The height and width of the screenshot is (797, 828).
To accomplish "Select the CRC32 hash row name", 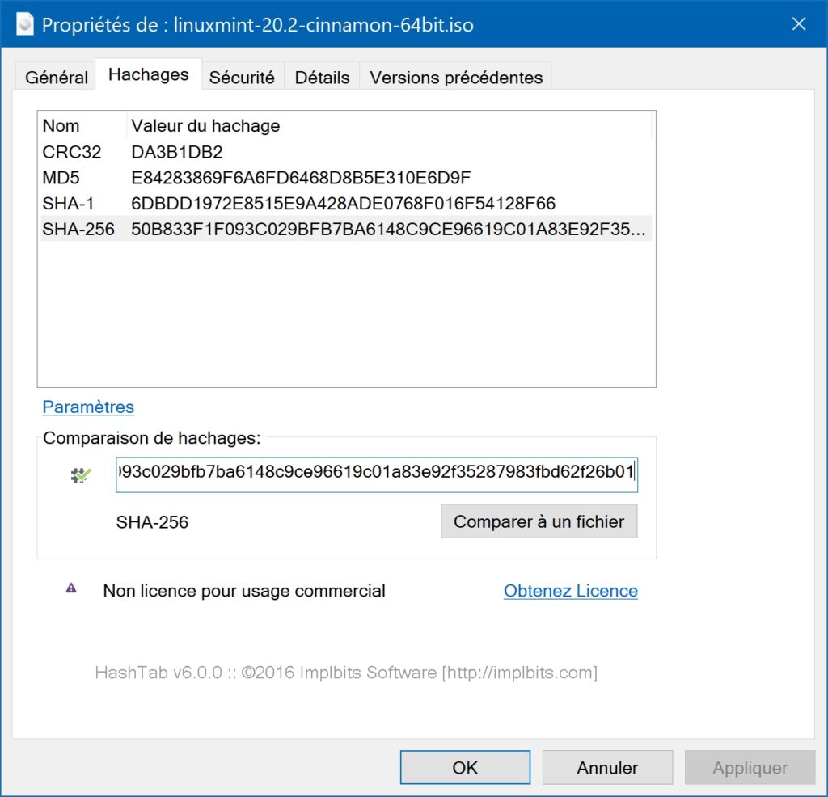I will point(72,152).
